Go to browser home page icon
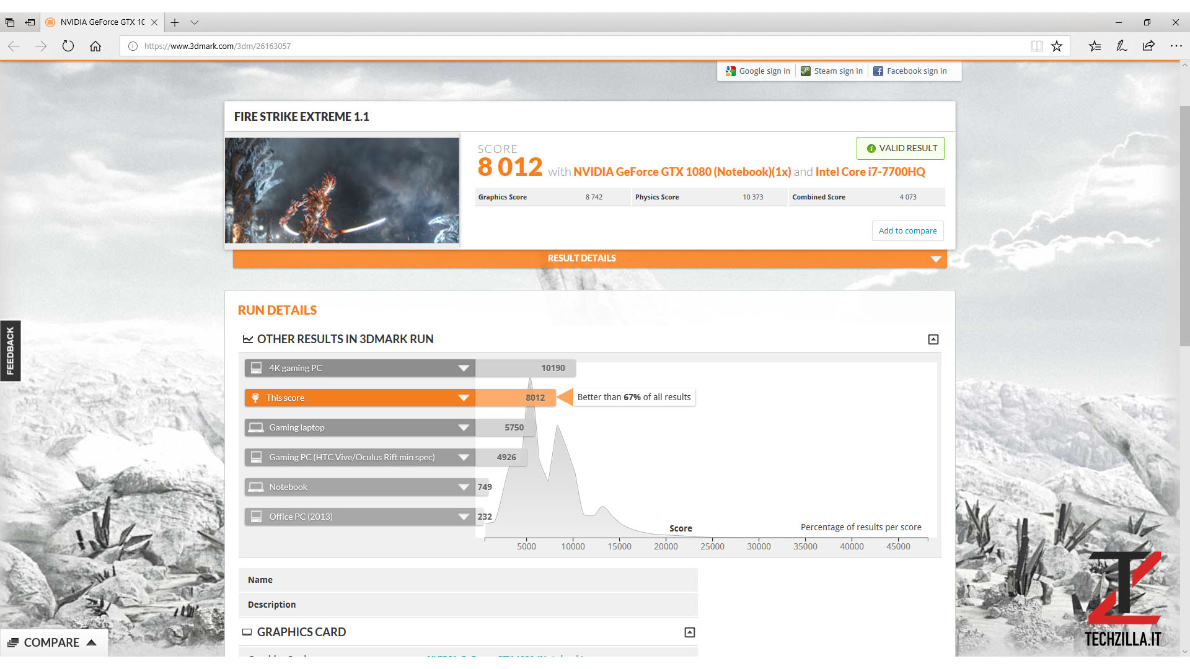Viewport: 1190px width, 669px height. pyautogui.click(x=95, y=46)
